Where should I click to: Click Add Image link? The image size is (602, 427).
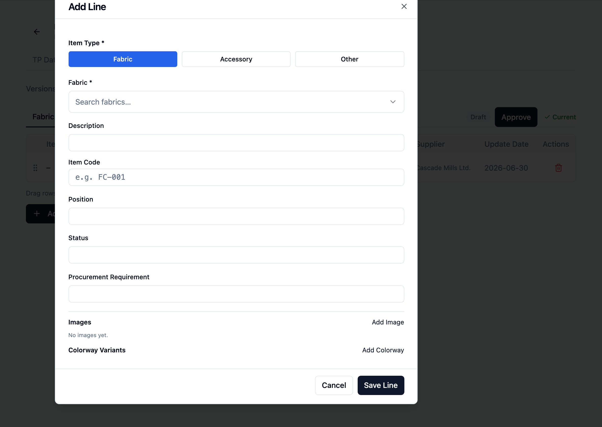tap(388, 322)
